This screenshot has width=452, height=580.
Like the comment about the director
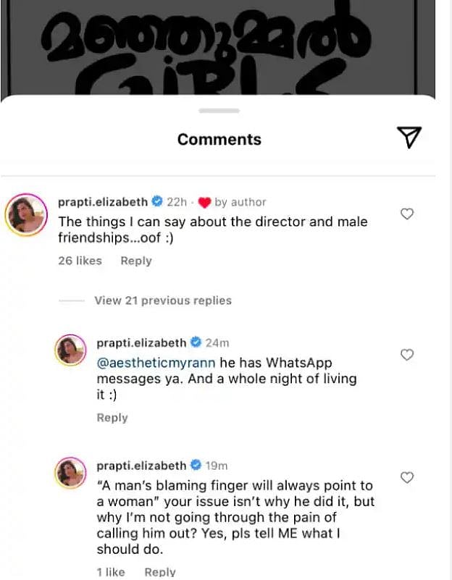point(407,214)
